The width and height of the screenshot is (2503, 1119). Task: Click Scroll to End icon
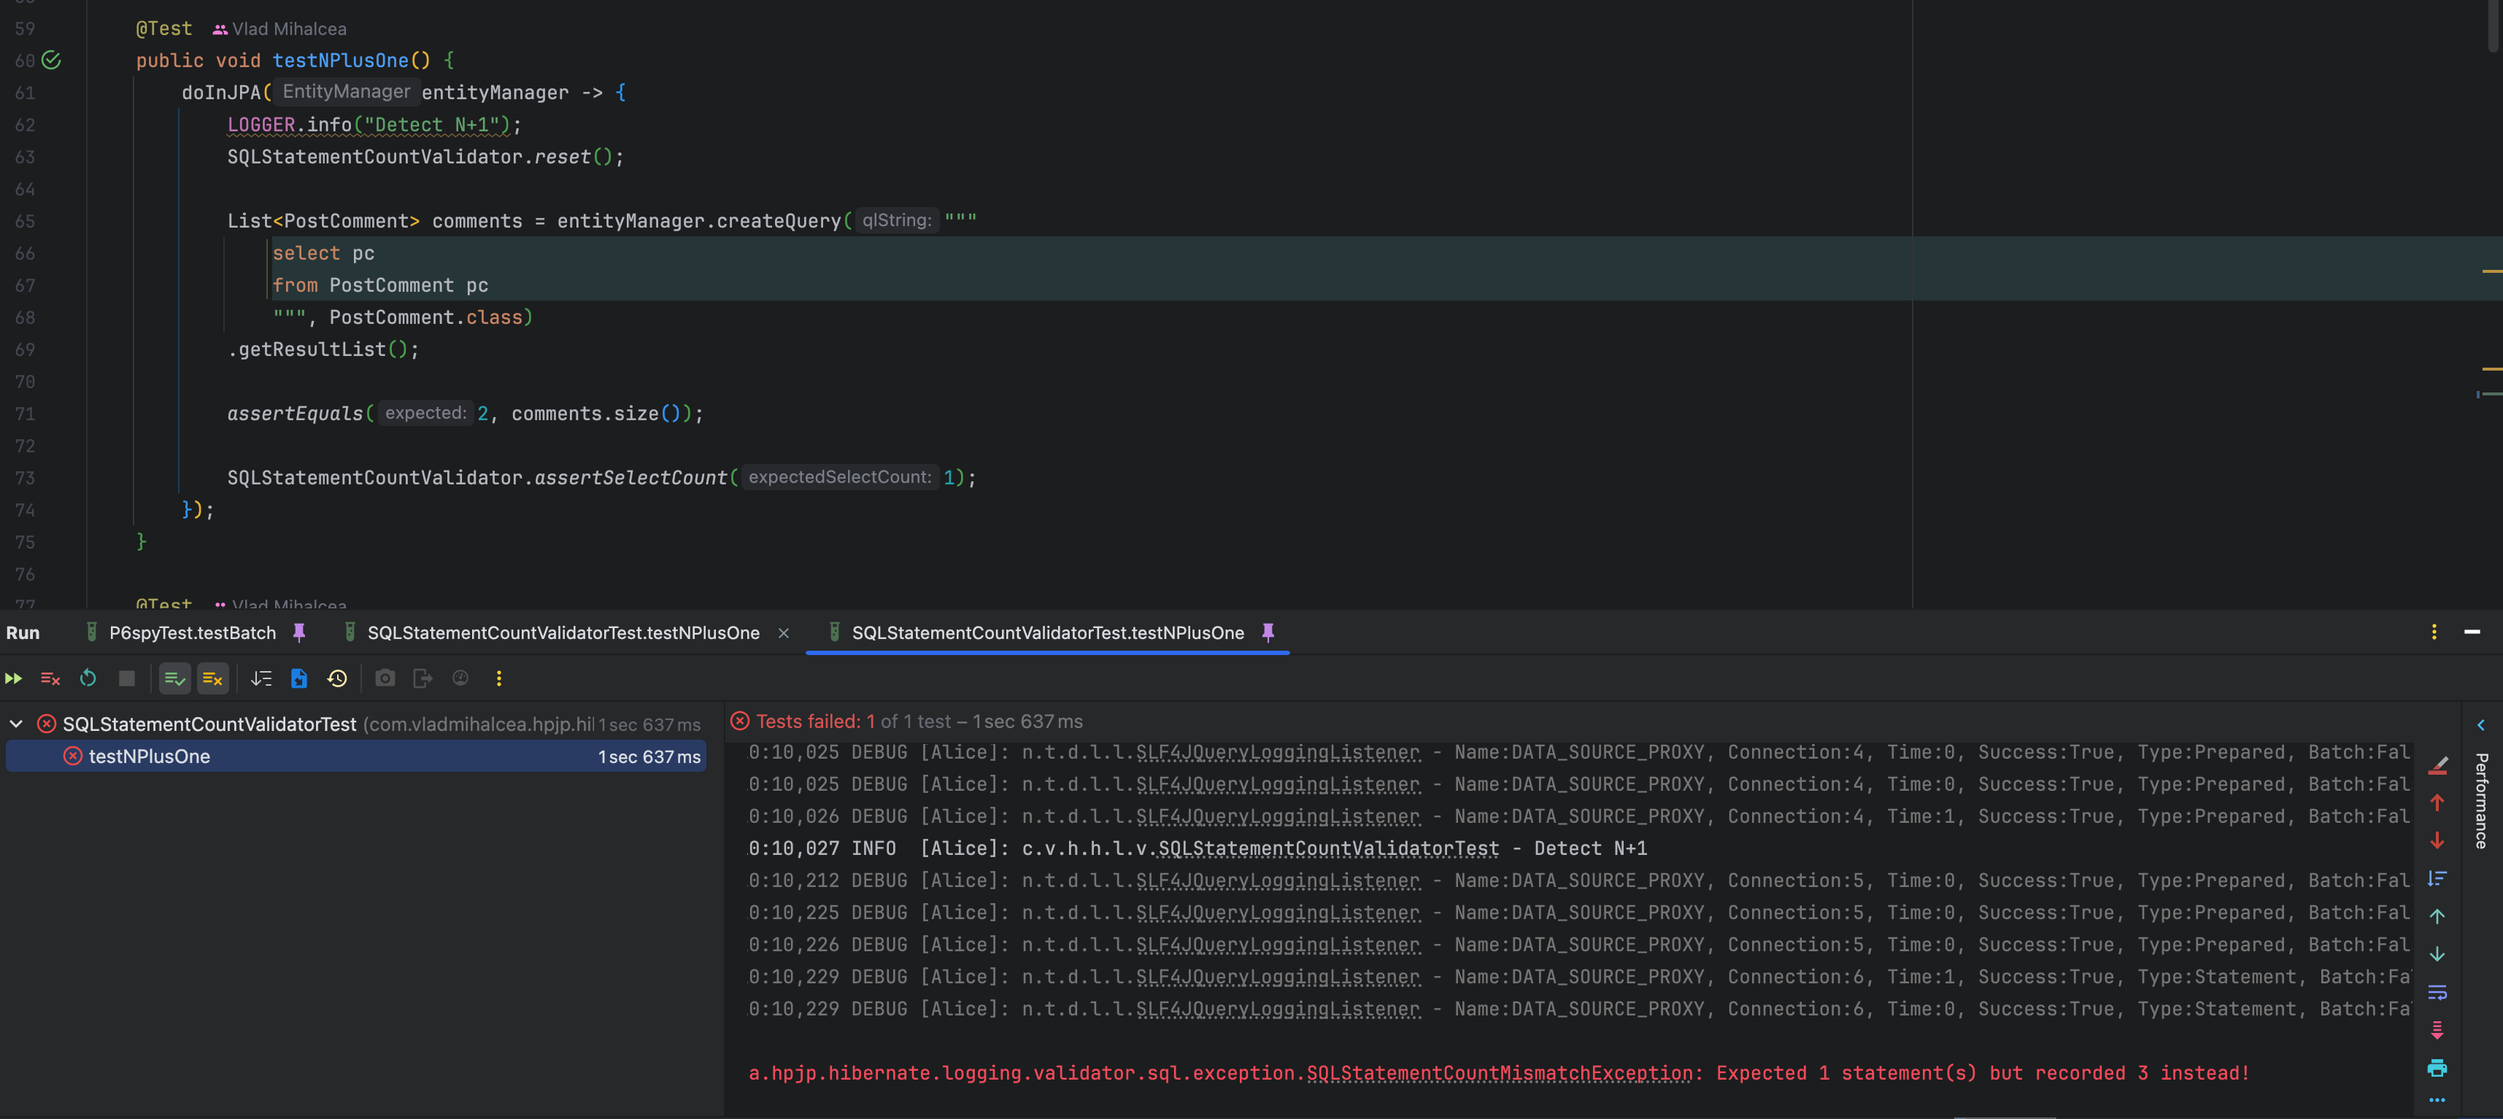click(x=2436, y=1029)
